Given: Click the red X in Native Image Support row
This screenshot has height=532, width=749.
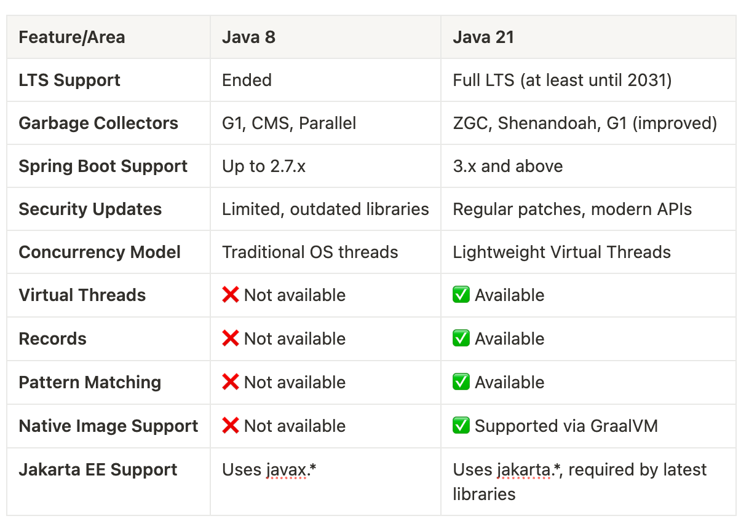Looking at the screenshot, I should click(x=231, y=426).
